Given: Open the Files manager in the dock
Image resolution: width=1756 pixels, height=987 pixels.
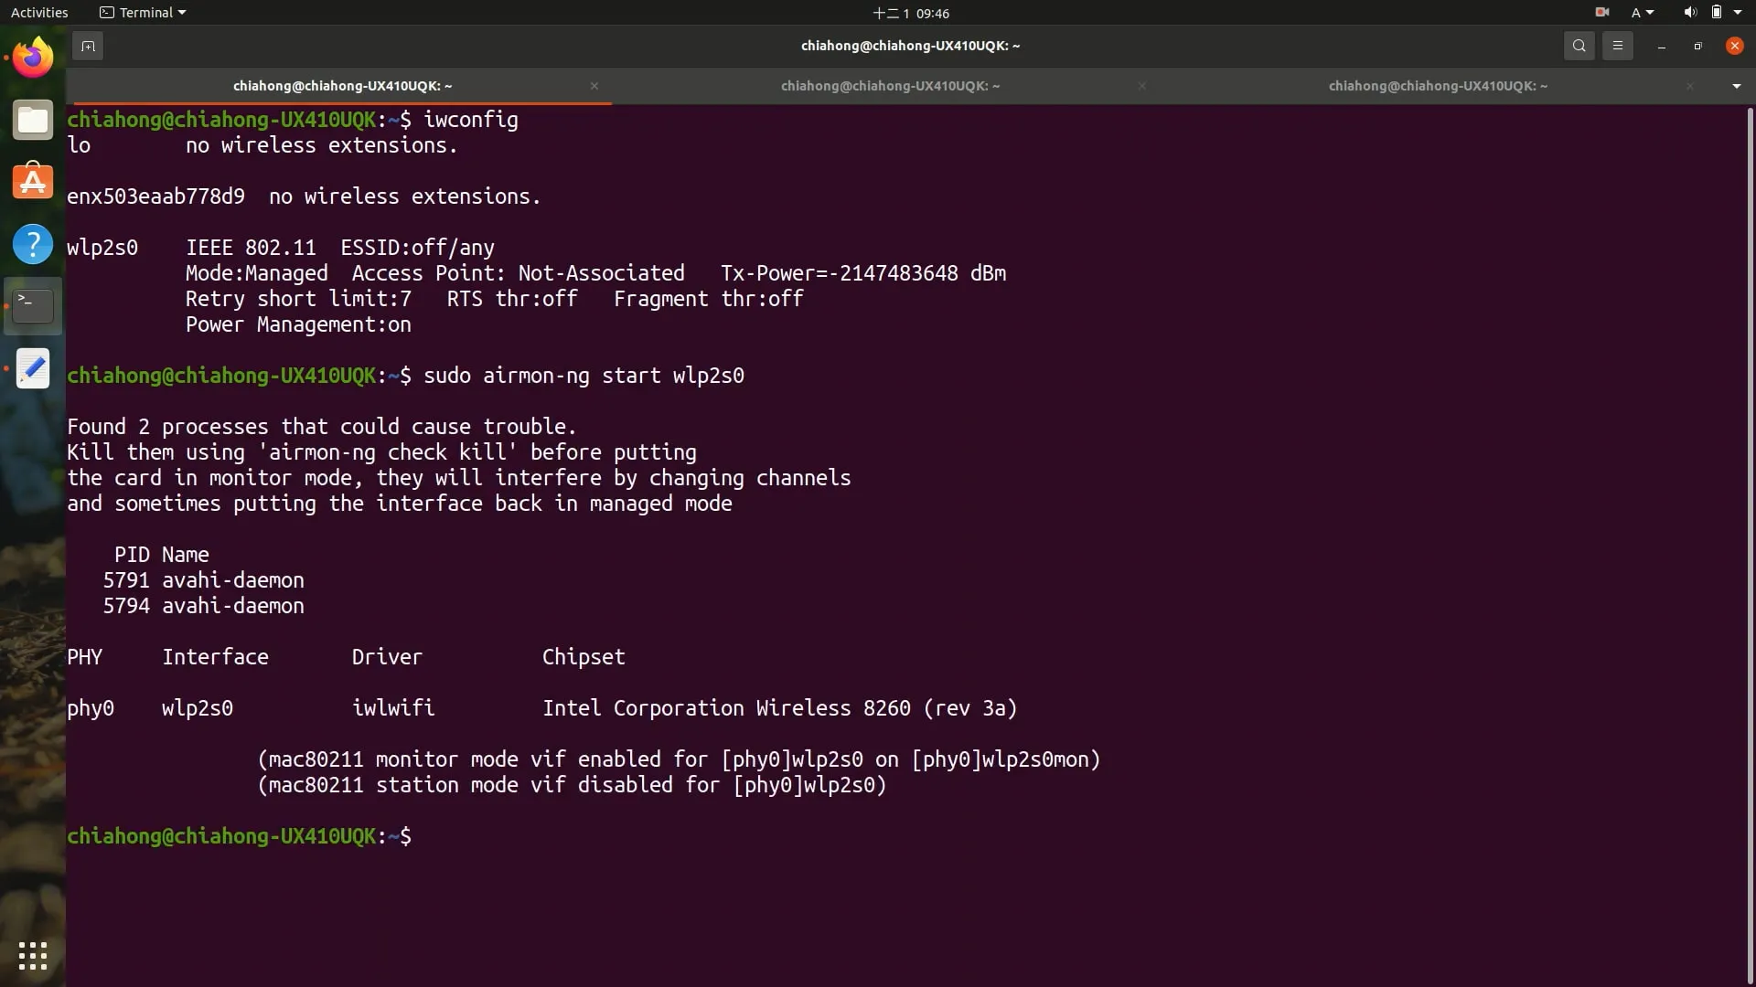Looking at the screenshot, I should pyautogui.click(x=33, y=120).
